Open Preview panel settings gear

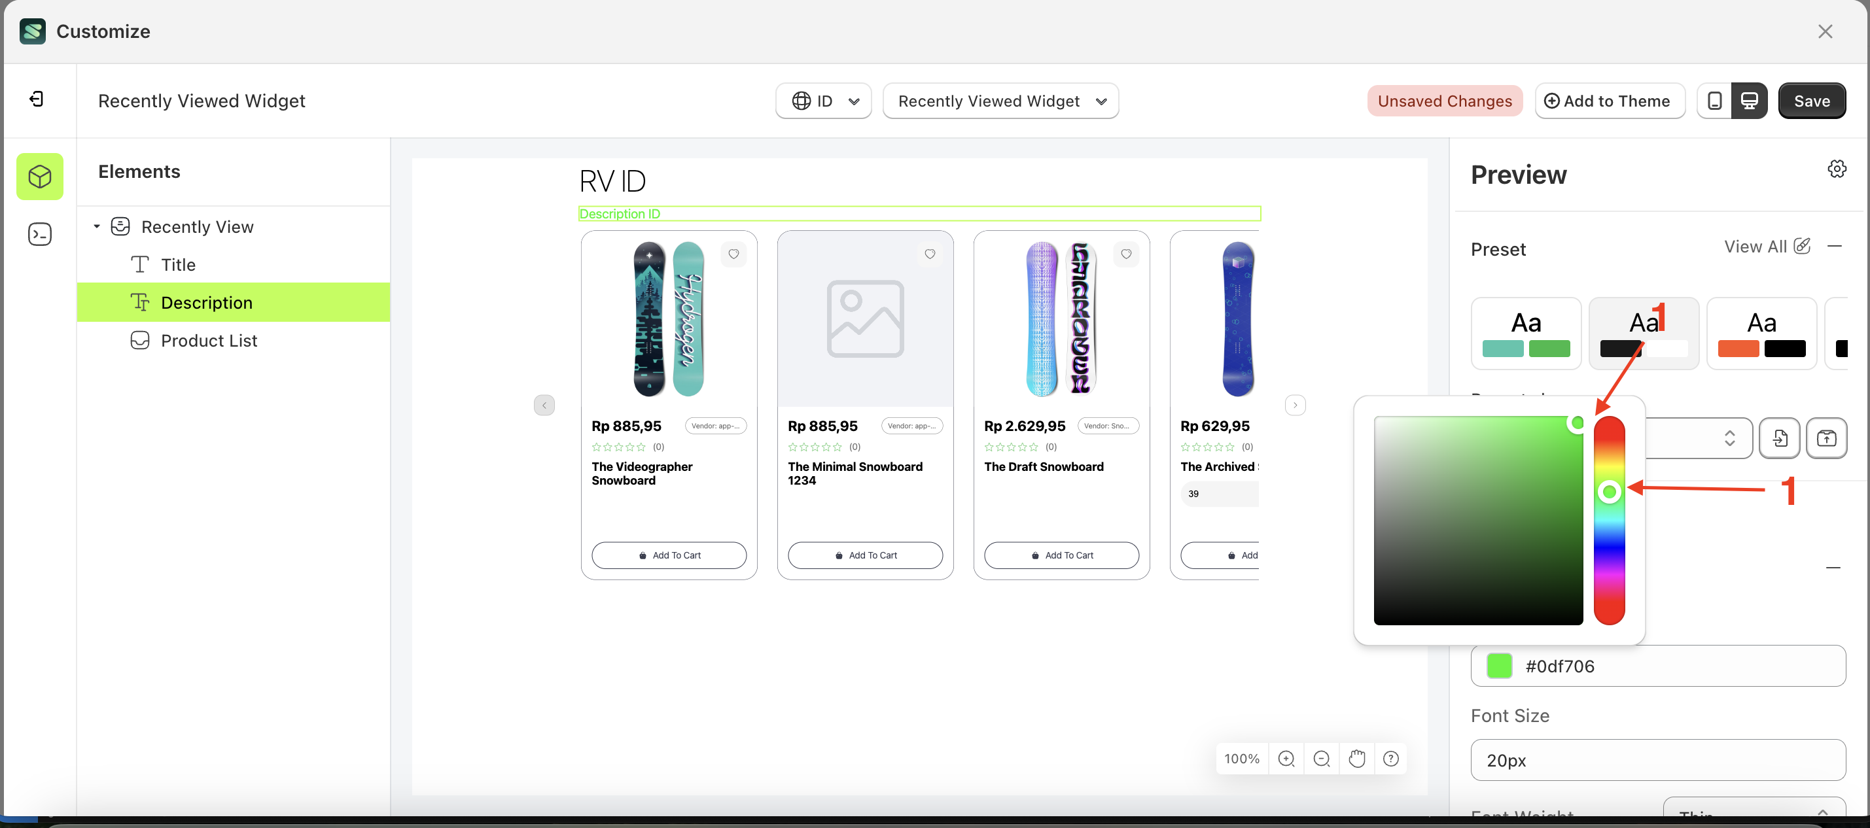click(1837, 168)
